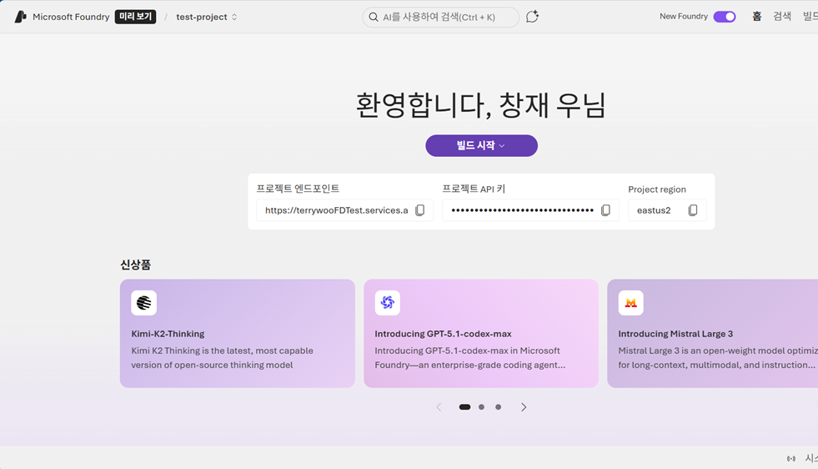Select the third carousel page dot
Viewport: 818px width, 469px height.
click(x=498, y=407)
